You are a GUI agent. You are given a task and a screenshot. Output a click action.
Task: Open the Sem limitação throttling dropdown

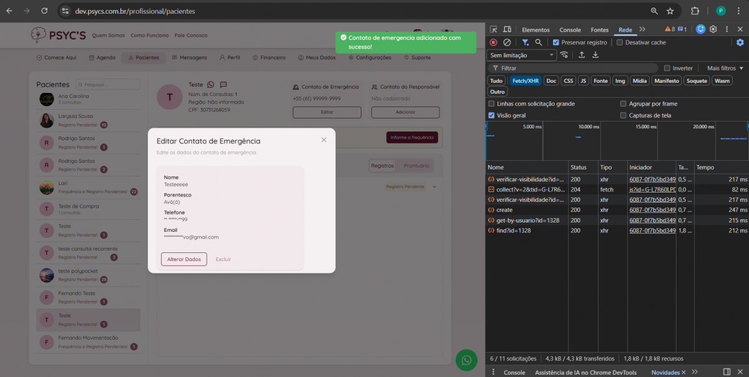[522, 55]
